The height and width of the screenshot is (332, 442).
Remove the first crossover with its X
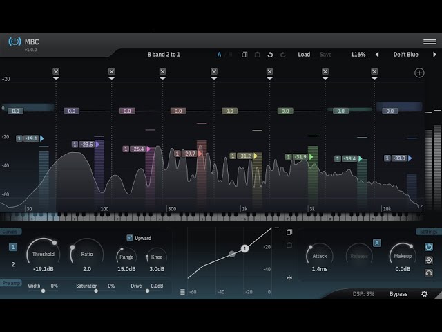56,71
